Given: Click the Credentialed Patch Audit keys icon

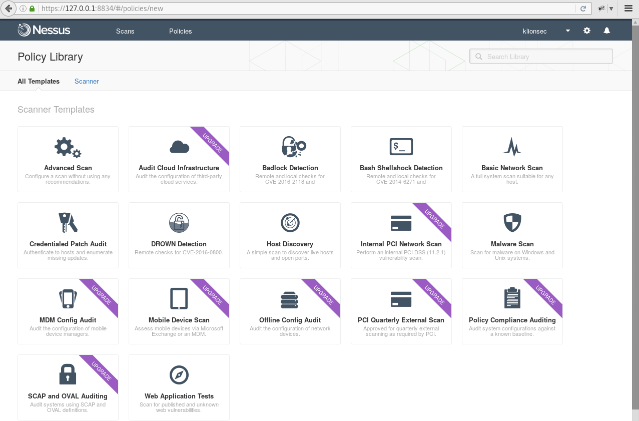Looking at the screenshot, I should [68, 223].
